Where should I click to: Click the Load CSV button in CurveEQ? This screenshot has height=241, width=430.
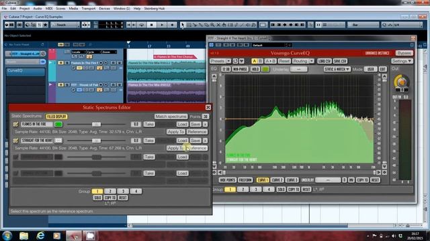coord(325,61)
